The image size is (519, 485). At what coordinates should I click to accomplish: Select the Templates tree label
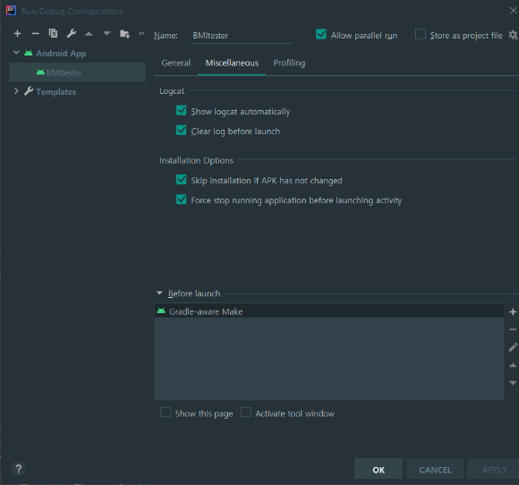(x=56, y=91)
